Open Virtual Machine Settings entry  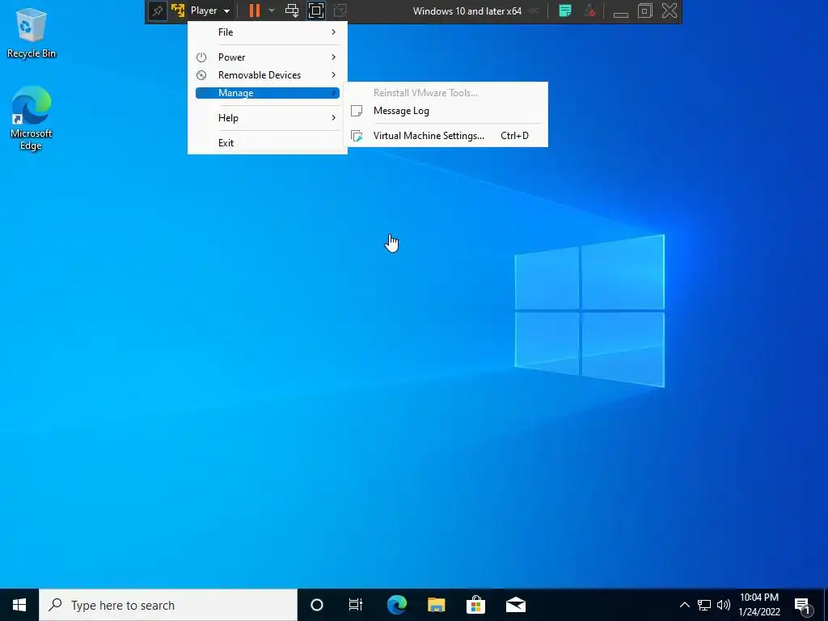click(x=446, y=136)
